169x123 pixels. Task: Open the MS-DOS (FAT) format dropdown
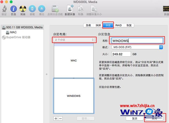(137, 47)
